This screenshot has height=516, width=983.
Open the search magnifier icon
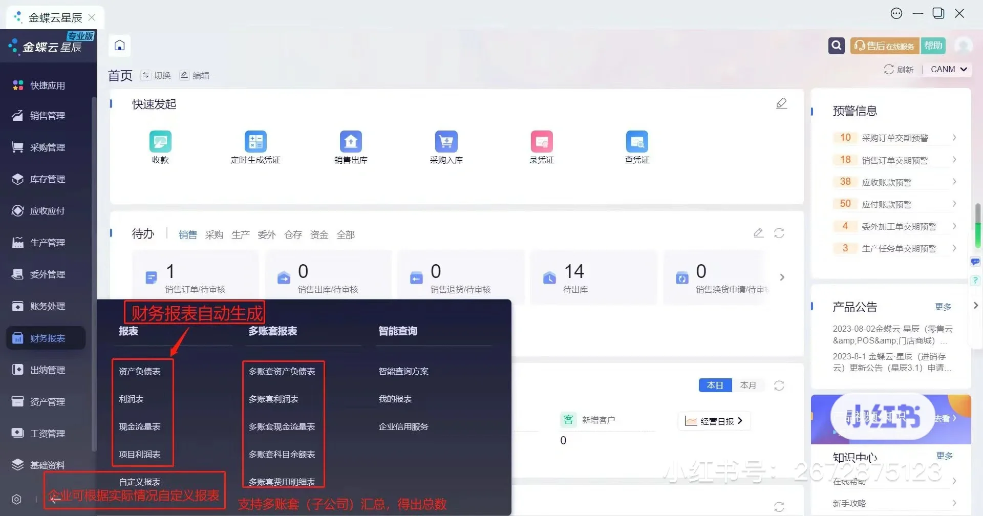click(836, 46)
